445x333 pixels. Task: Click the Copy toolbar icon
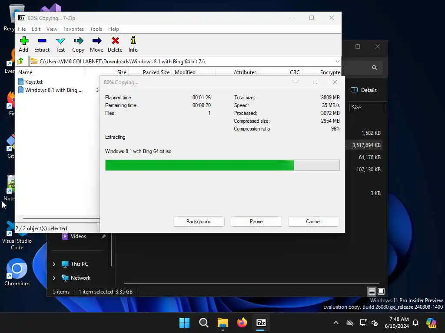(78, 44)
